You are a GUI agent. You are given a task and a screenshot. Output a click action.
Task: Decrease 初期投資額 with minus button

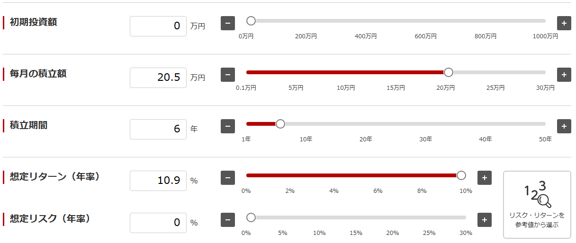pos(228,23)
